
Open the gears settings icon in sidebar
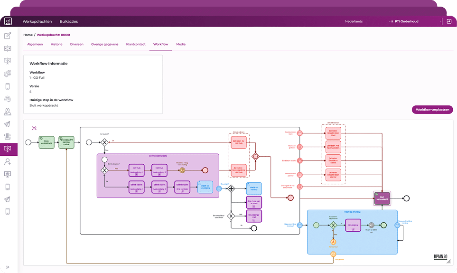(8, 74)
